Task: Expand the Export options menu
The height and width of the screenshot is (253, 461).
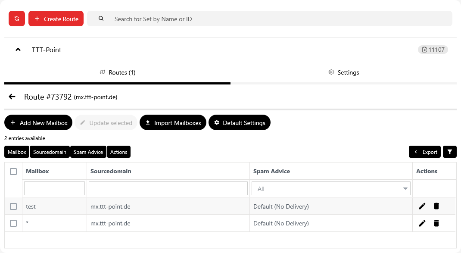Action: click(x=425, y=152)
